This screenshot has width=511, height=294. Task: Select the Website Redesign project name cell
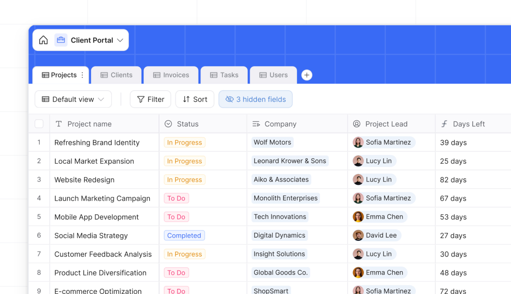point(85,180)
